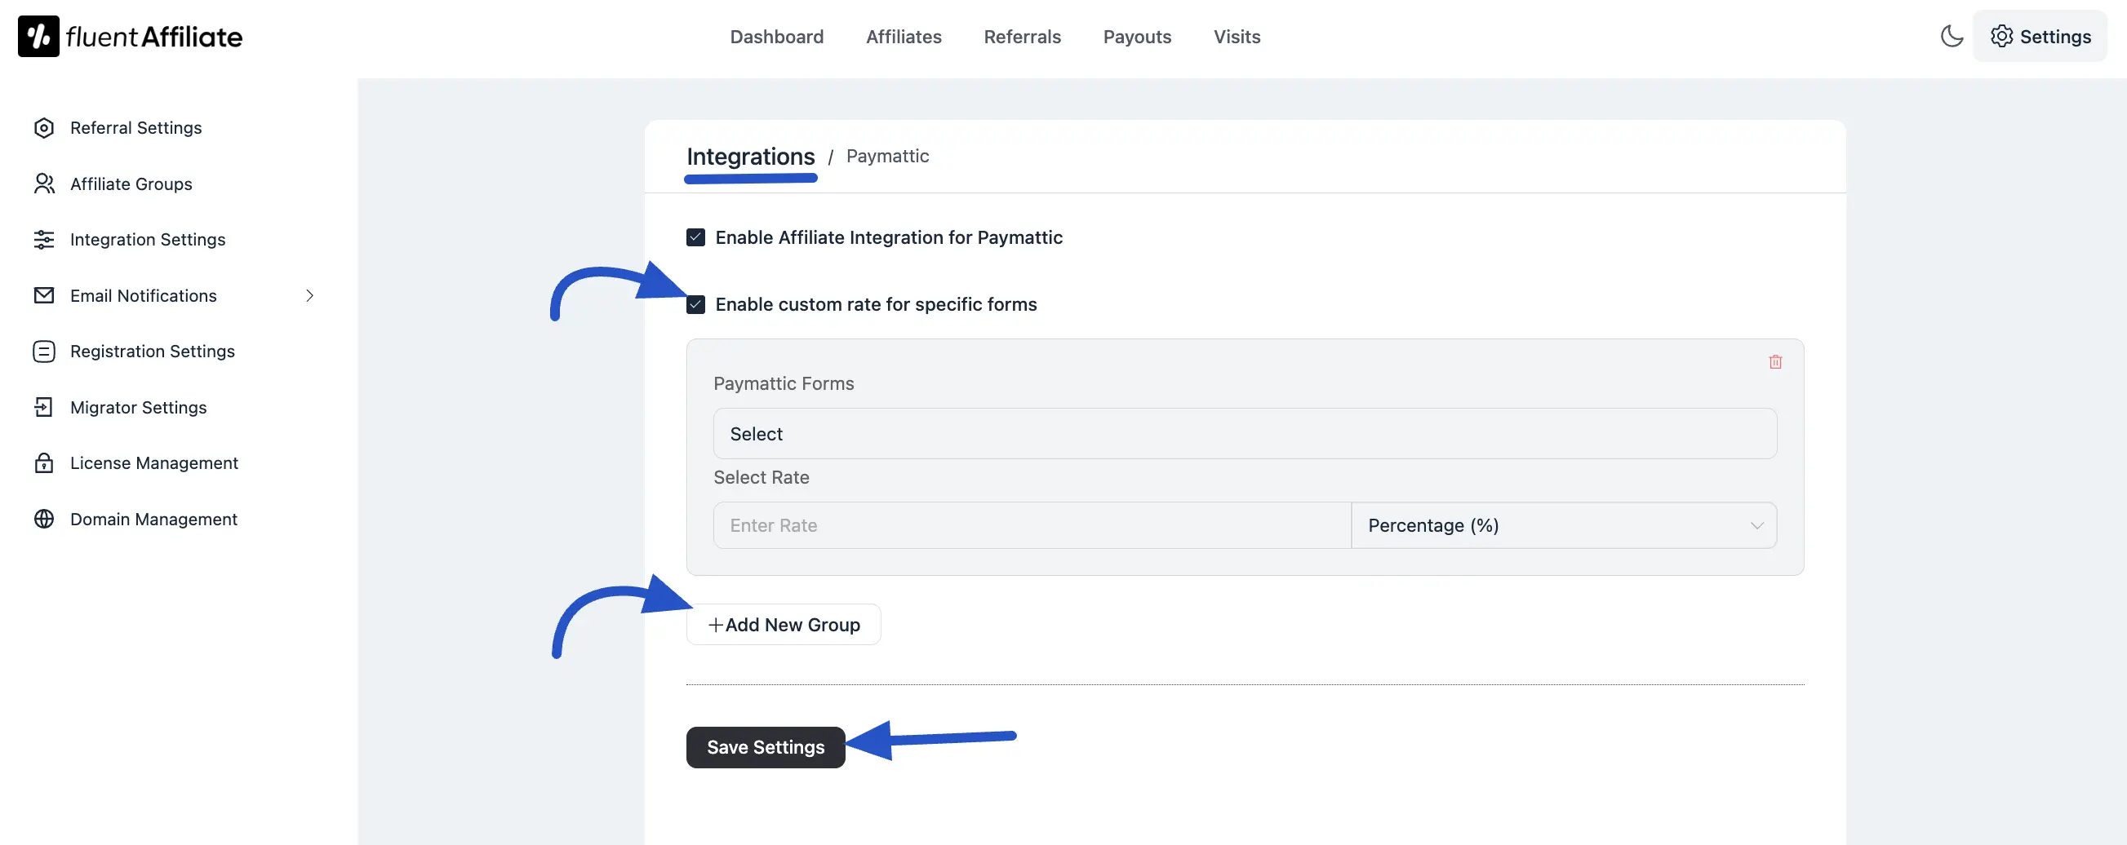This screenshot has width=2127, height=845.
Task: Click Add New Group button
Action: click(783, 625)
